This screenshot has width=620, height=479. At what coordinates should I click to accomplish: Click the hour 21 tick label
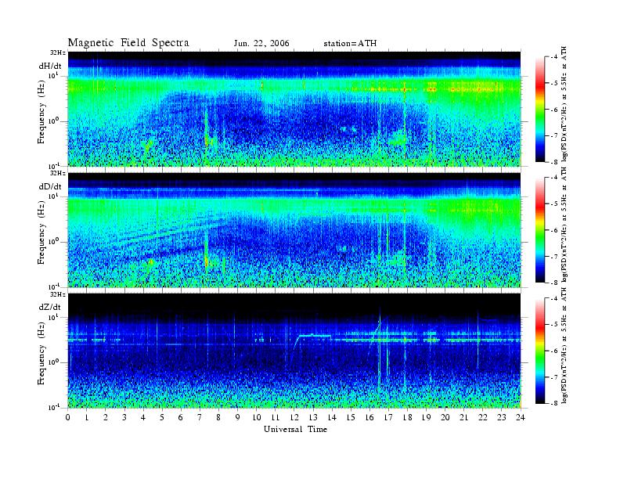463,418
